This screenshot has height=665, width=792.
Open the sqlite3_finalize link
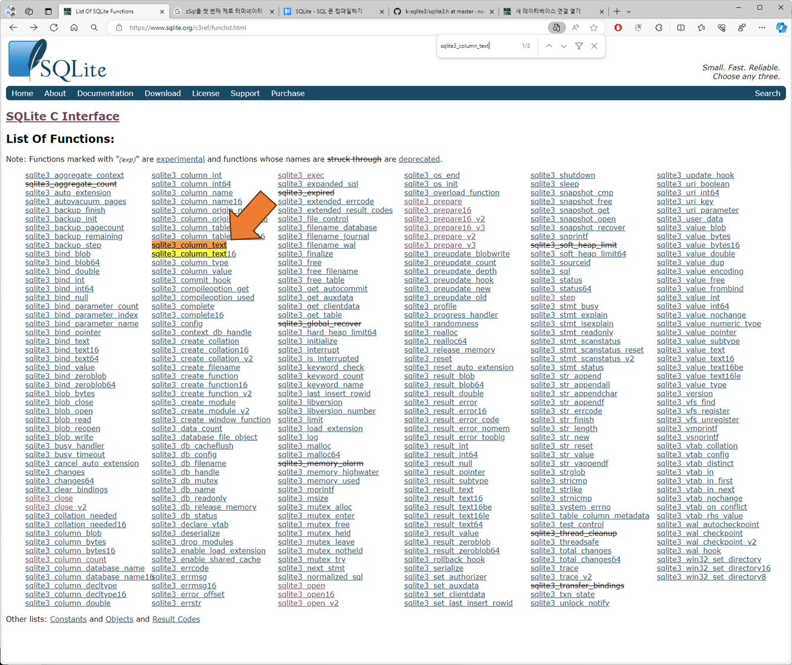point(305,254)
